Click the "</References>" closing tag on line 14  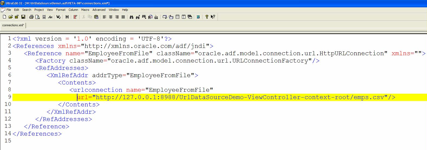37,134
